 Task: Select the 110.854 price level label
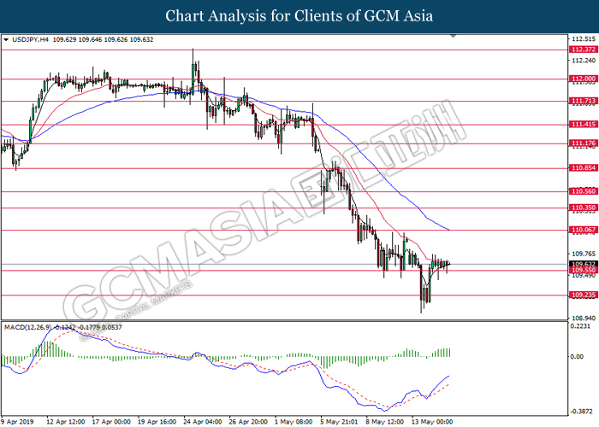pyautogui.click(x=583, y=168)
